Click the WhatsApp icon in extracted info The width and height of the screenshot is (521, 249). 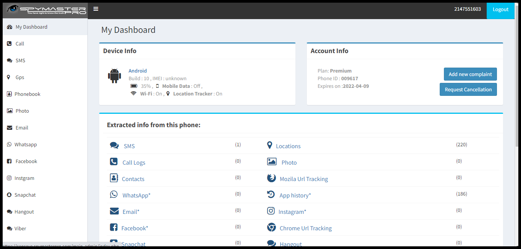coord(114,194)
